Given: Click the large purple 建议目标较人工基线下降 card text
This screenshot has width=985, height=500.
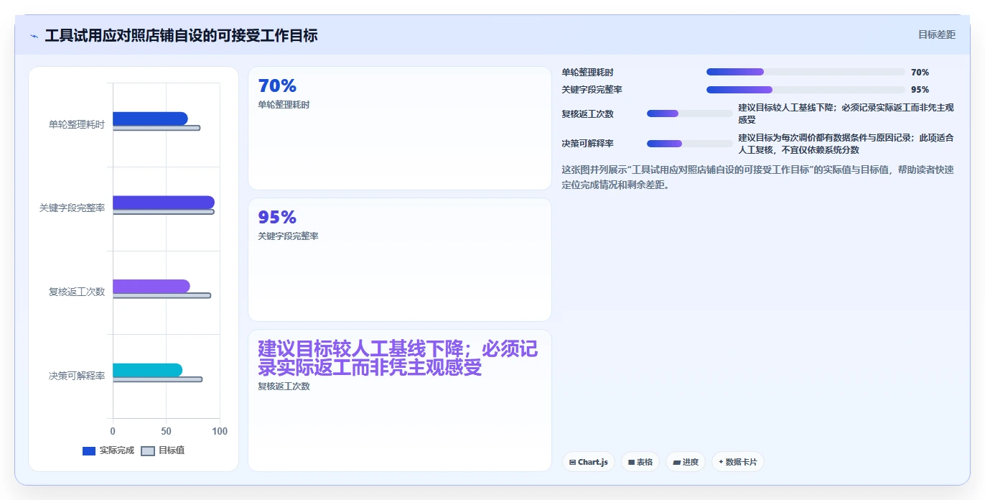Looking at the screenshot, I should pyautogui.click(x=398, y=358).
